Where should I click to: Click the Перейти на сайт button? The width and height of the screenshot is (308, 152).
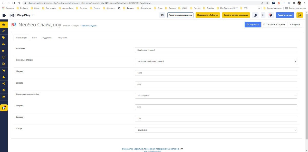pos(285,15)
